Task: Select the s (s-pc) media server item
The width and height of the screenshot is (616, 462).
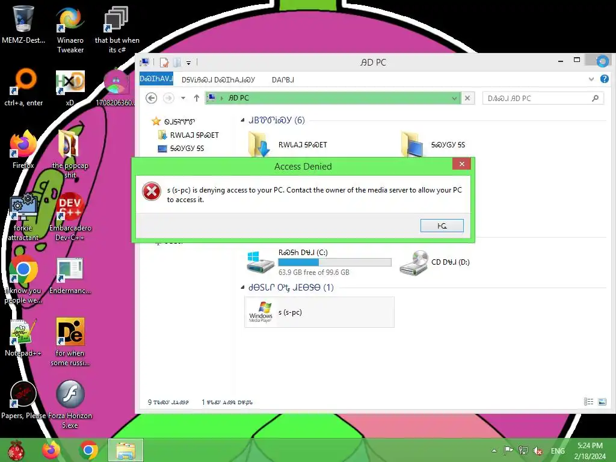Action: pos(319,312)
